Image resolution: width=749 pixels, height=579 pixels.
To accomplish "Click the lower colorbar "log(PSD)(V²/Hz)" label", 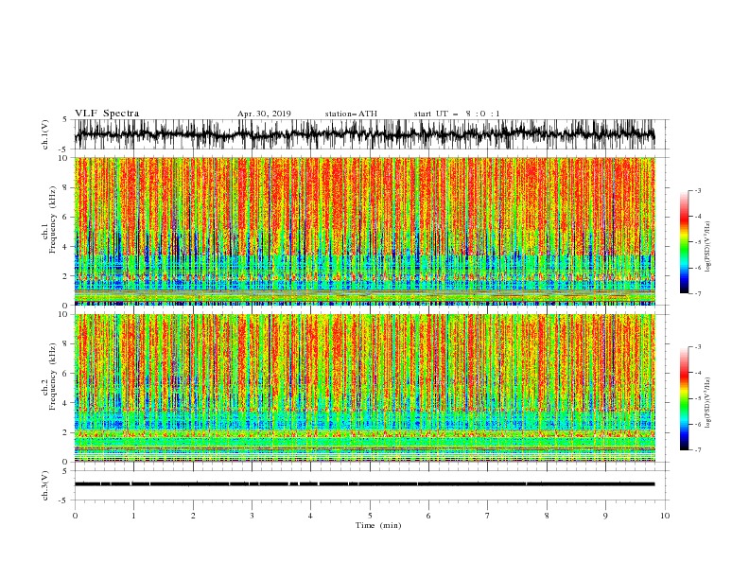I will 708,402.
